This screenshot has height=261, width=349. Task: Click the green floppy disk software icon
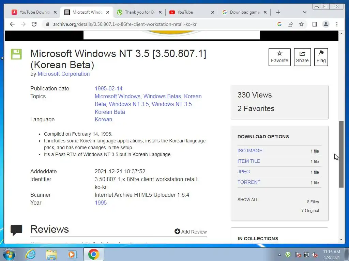click(x=16, y=54)
